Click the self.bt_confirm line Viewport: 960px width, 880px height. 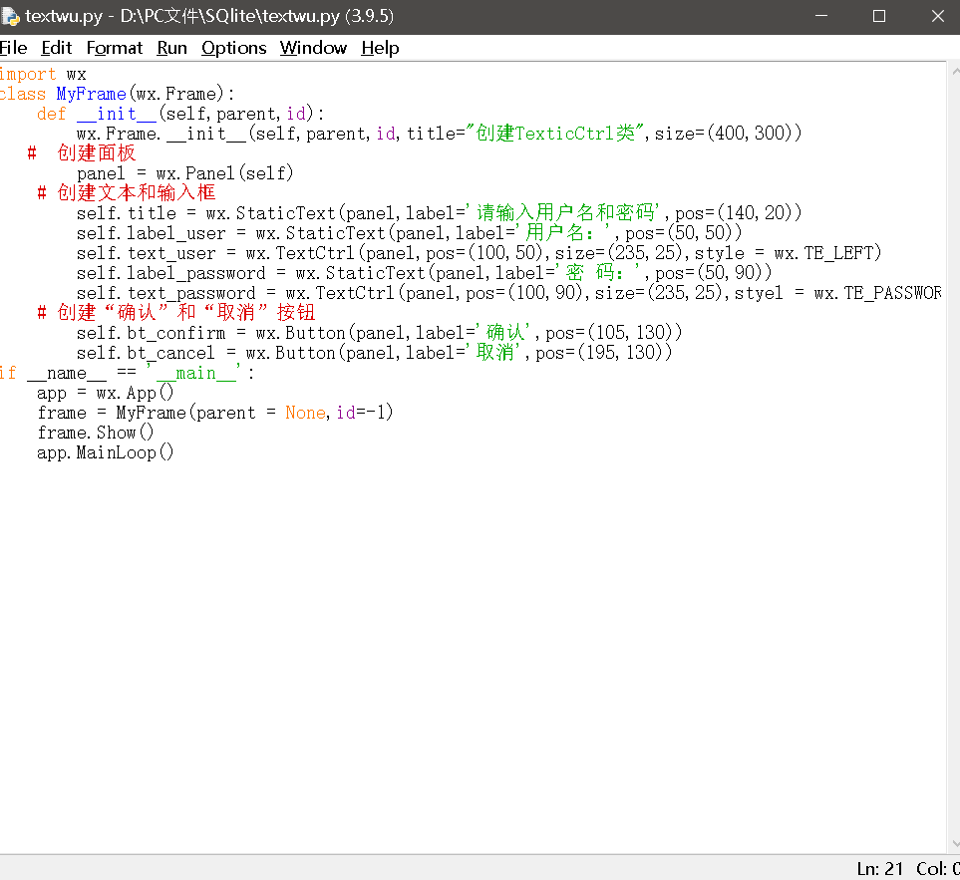pyautogui.click(x=379, y=332)
